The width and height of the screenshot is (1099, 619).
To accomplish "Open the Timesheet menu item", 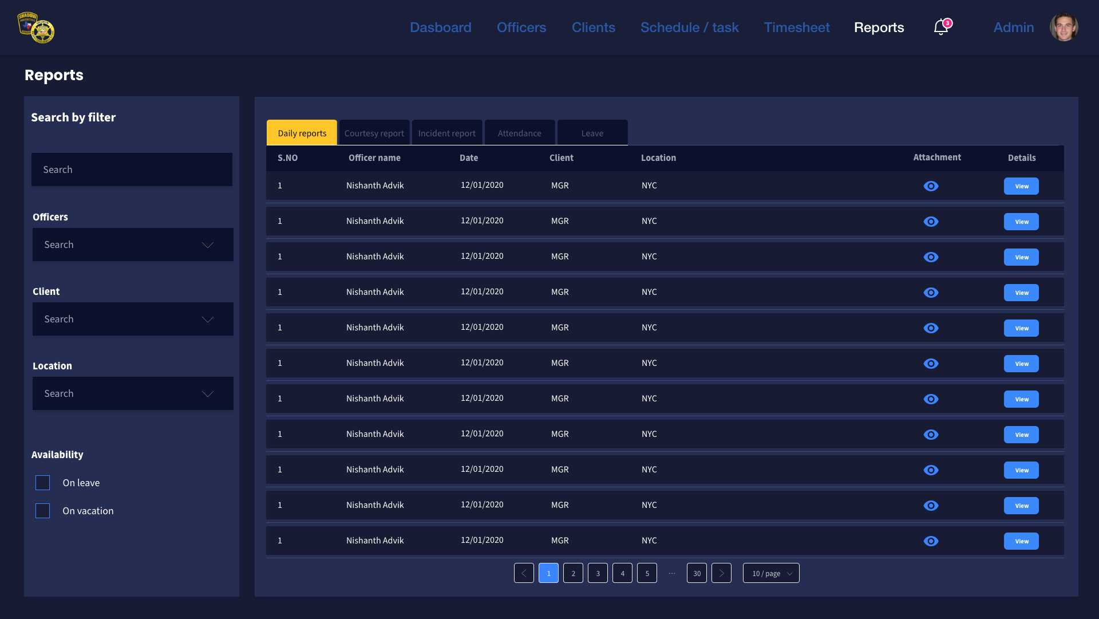I will tap(796, 27).
